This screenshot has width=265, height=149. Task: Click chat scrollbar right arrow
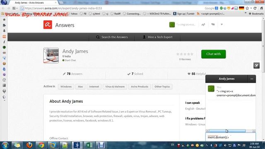[x=254, y=131]
